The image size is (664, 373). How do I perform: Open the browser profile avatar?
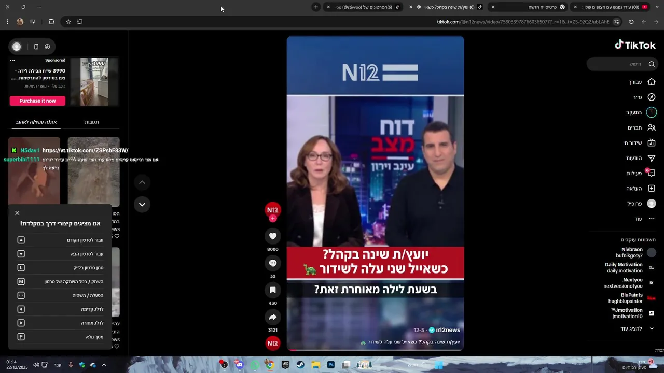(20, 22)
